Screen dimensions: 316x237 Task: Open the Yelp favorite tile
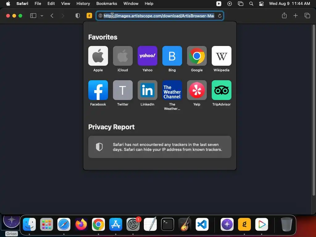click(x=197, y=90)
